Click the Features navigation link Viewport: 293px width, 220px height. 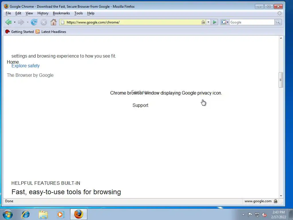click(x=140, y=92)
